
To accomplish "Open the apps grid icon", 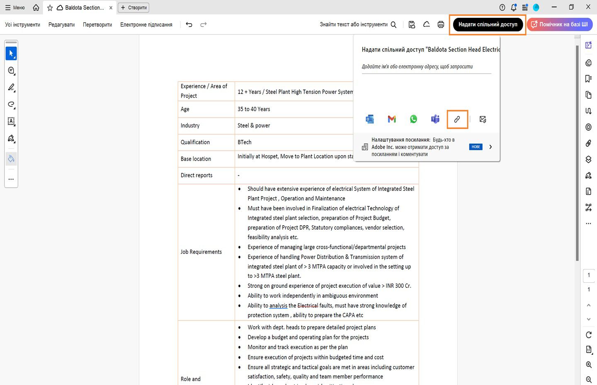I will pos(525,7).
